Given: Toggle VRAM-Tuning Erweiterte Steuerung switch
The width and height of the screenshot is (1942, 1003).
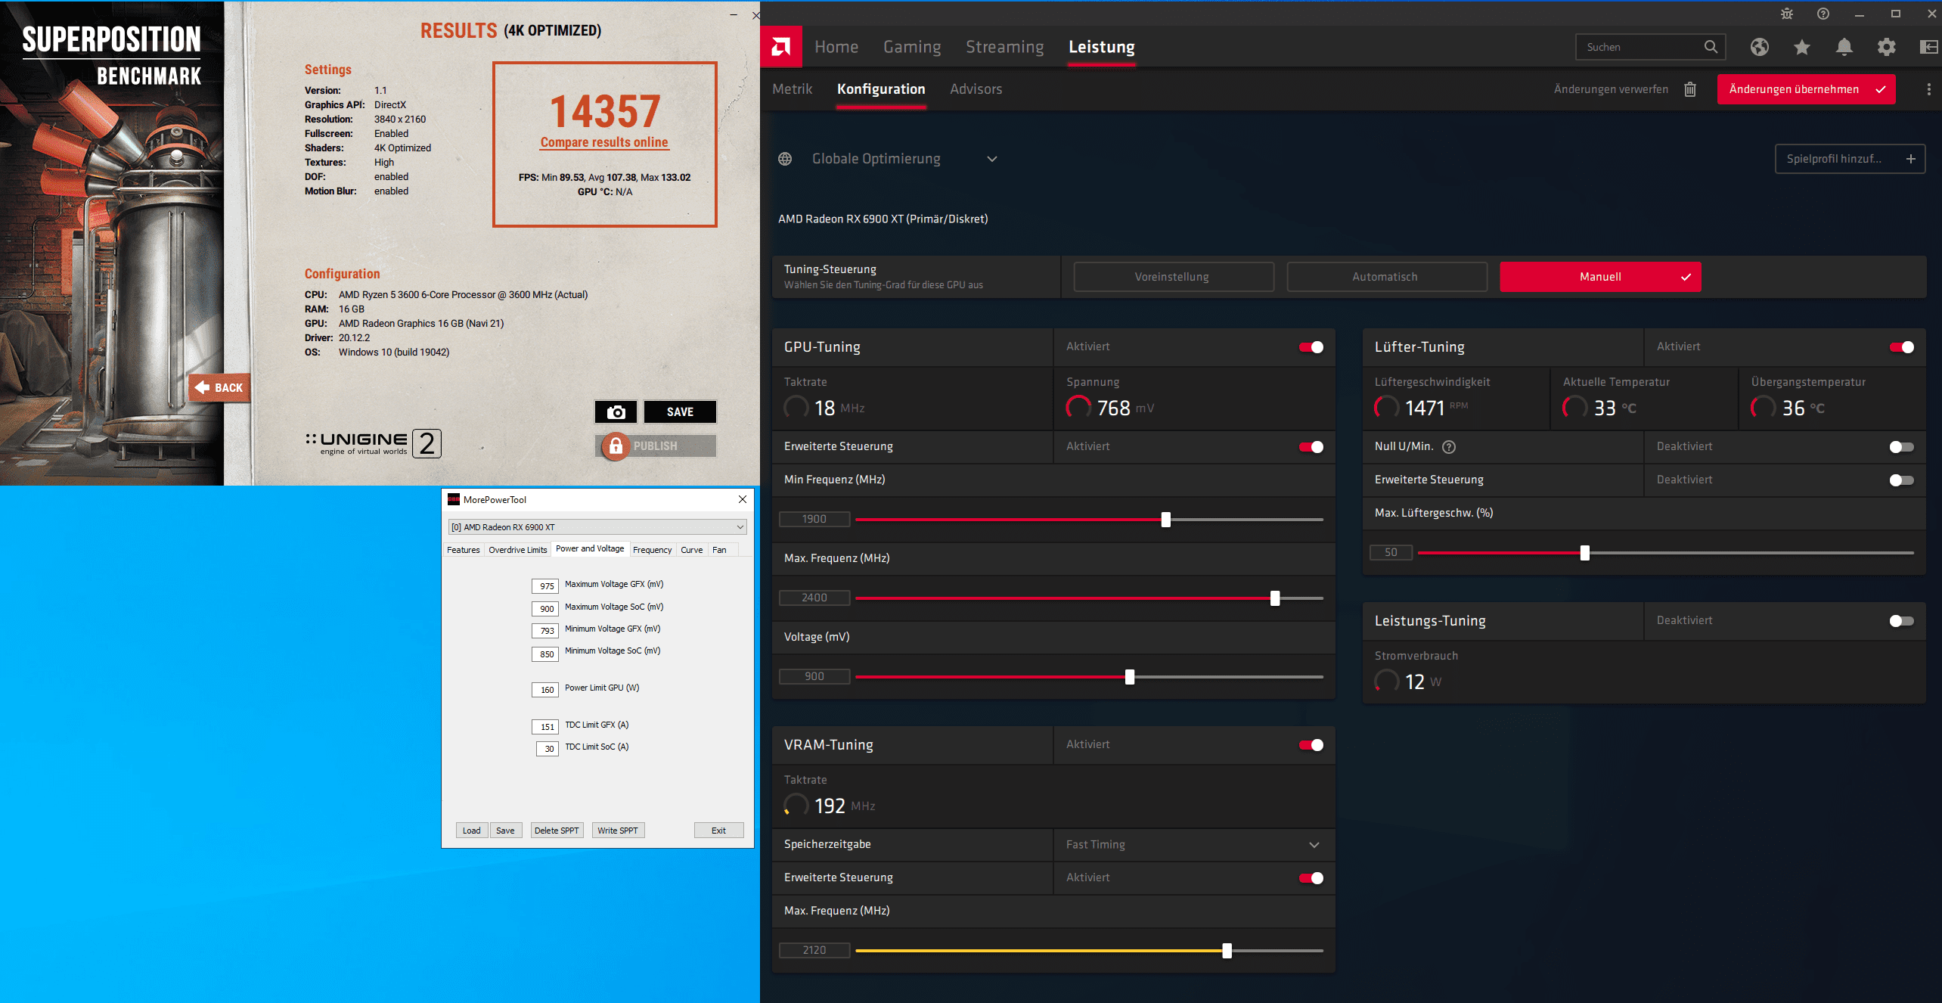Looking at the screenshot, I should [1311, 878].
